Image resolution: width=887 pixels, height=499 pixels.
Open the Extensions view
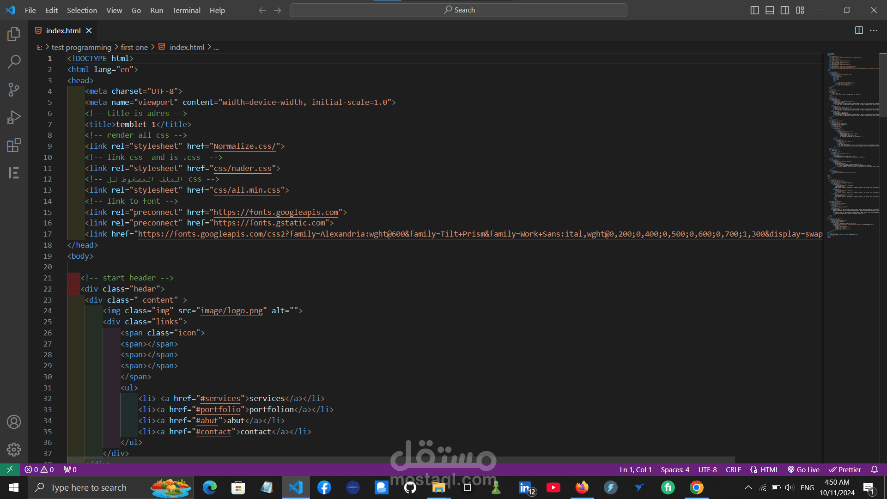click(x=14, y=145)
